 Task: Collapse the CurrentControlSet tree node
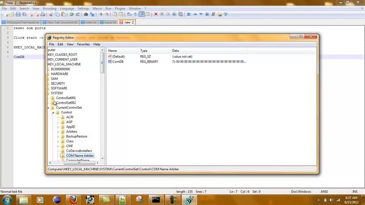pyautogui.click(x=48, y=108)
